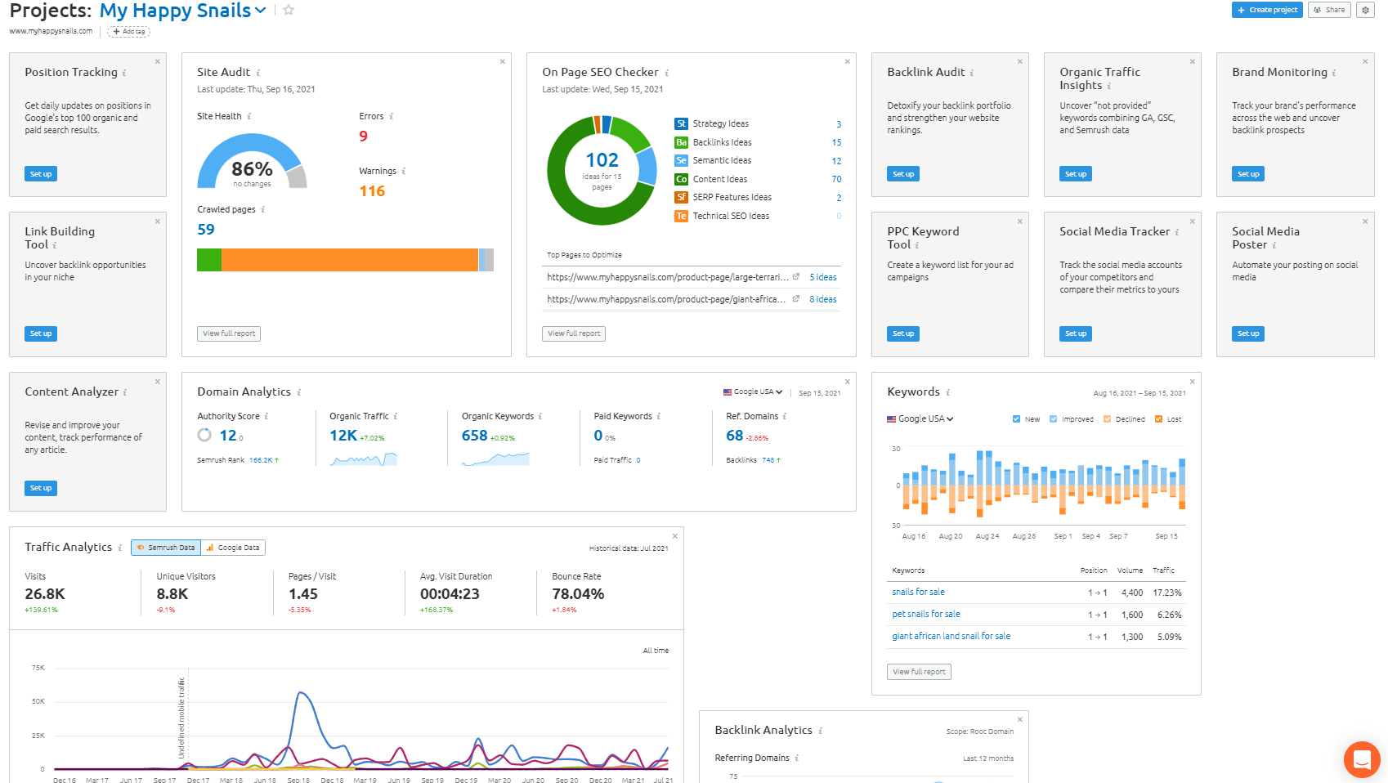This screenshot has width=1388, height=783.
Task: Click the Backlinks Ideas Ba icon
Action: 681,142
